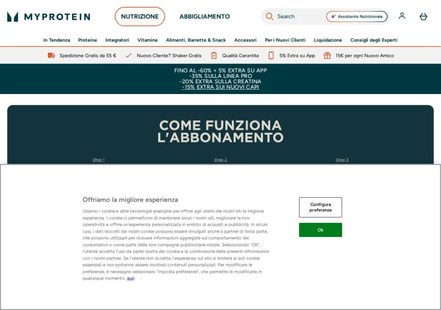This screenshot has height=310, width=441.
Task: Open the Liquidazione menu
Action: coord(328,40)
